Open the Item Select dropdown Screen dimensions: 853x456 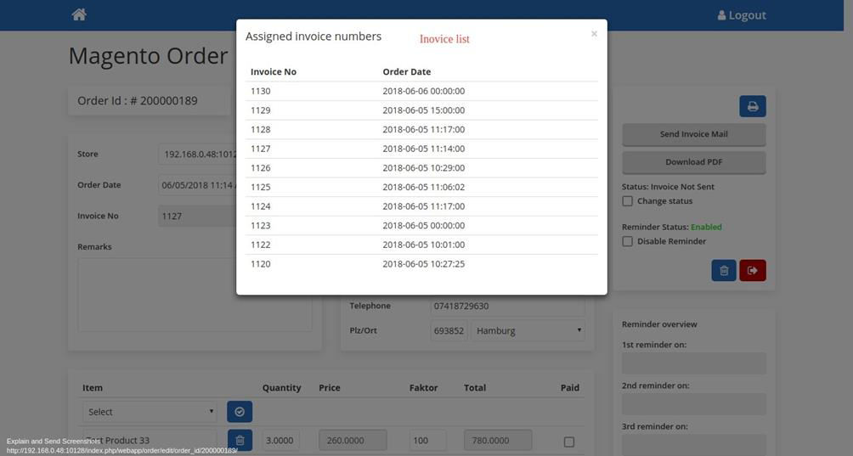150,412
